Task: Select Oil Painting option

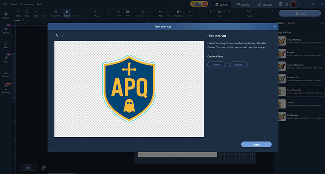Action: [x=301, y=116]
